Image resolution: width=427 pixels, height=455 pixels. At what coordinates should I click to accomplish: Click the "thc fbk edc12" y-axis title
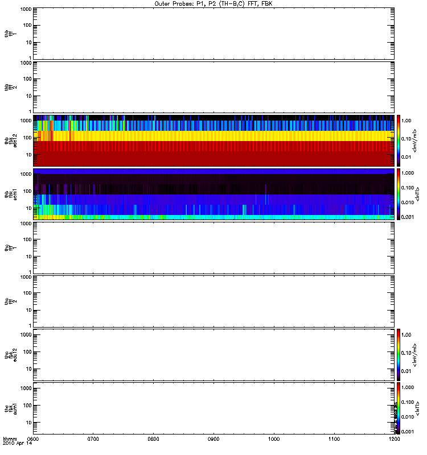click(x=11, y=354)
